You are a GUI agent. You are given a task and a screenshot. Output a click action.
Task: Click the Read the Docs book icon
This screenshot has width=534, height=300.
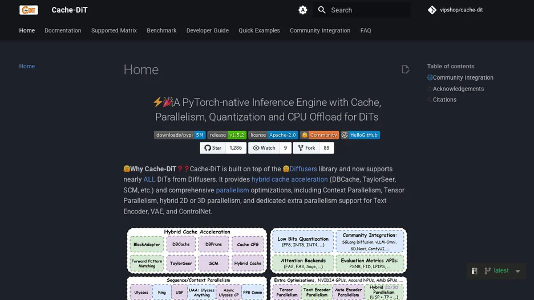[475, 271]
